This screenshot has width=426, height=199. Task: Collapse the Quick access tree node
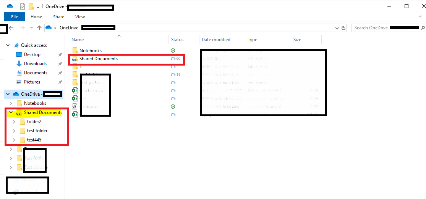coord(8,45)
